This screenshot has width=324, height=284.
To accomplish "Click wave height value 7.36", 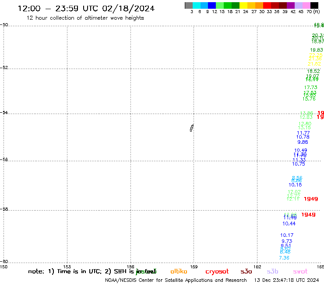I will pos(284,258).
